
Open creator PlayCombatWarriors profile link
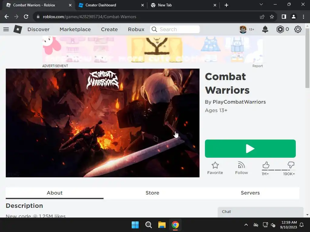tap(239, 102)
